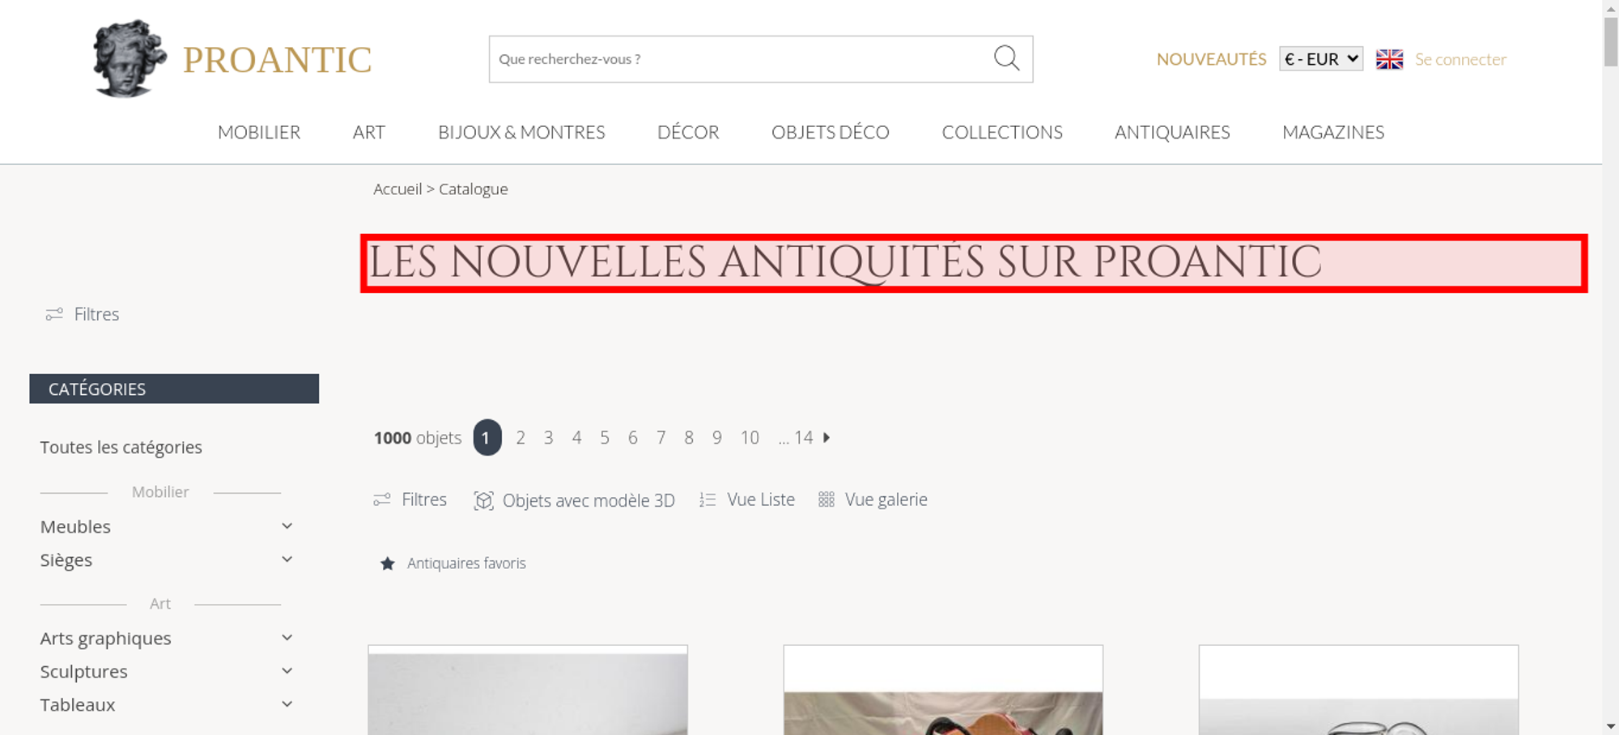Expand the Sculptures category
The height and width of the screenshot is (735, 1619).
tap(287, 671)
